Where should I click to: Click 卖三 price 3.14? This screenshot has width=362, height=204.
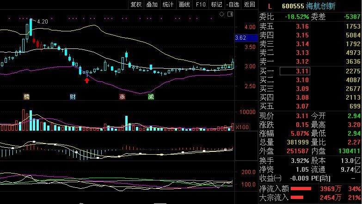click(x=302, y=44)
